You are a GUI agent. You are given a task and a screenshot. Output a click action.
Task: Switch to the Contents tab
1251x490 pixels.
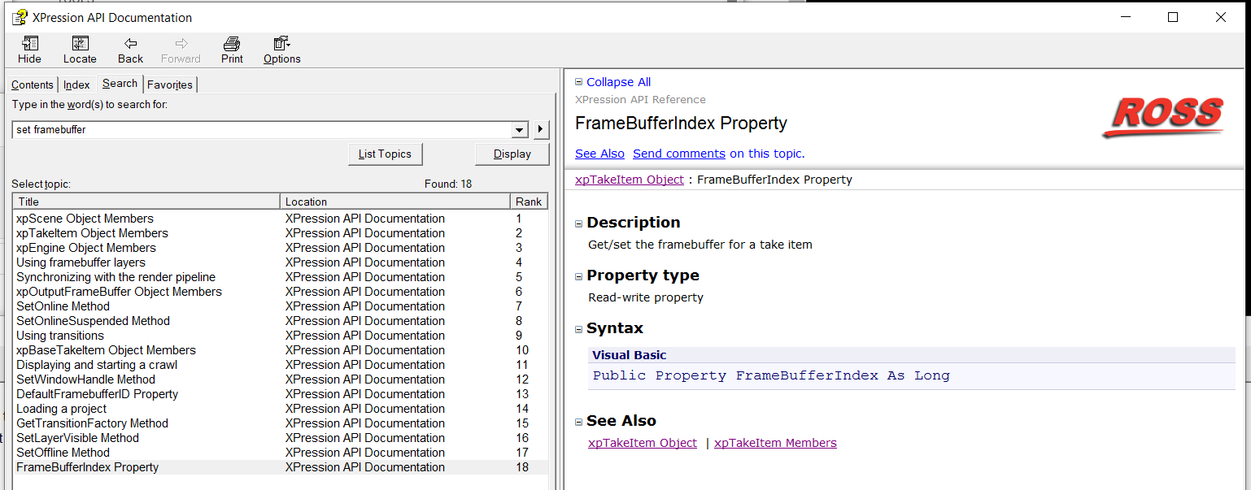coord(33,85)
